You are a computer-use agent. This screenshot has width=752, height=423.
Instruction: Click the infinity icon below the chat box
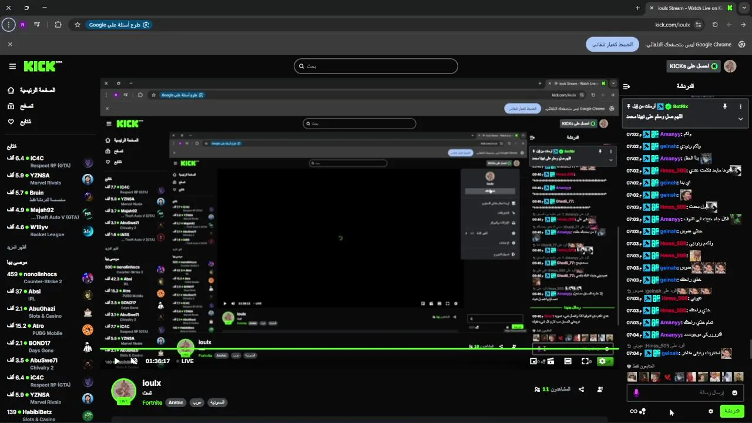point(633,411)
